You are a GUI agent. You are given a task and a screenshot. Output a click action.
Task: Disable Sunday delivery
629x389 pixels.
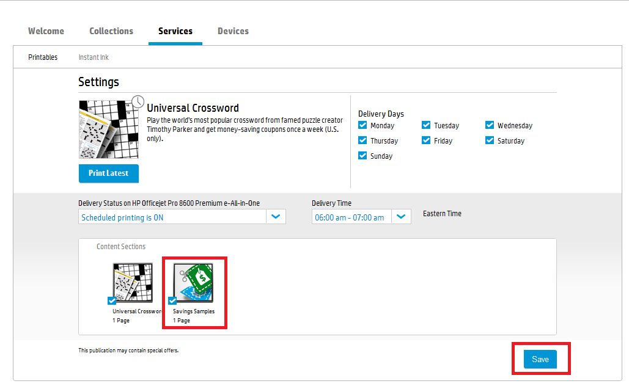coord(362,156)
